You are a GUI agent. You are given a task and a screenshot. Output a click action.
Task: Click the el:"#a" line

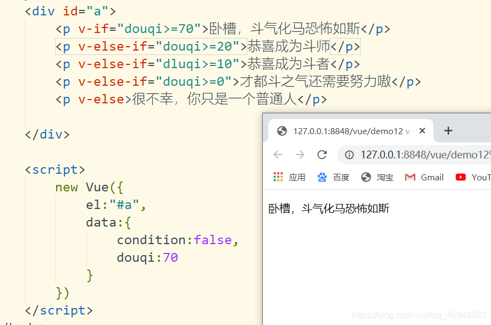(x=116, y=205)
